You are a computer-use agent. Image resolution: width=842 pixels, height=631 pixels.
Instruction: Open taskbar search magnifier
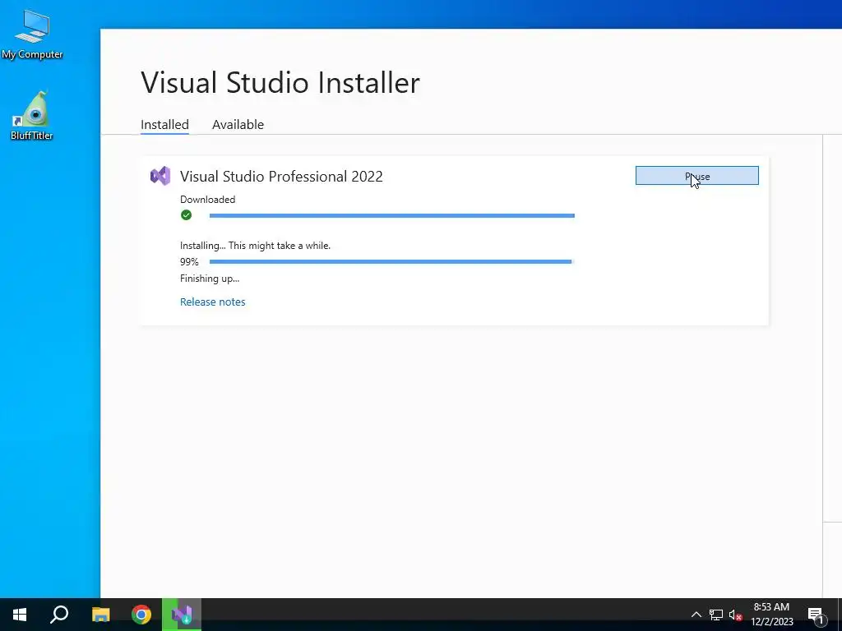pos(59,615)
